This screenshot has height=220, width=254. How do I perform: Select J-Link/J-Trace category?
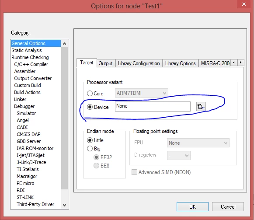31,162
